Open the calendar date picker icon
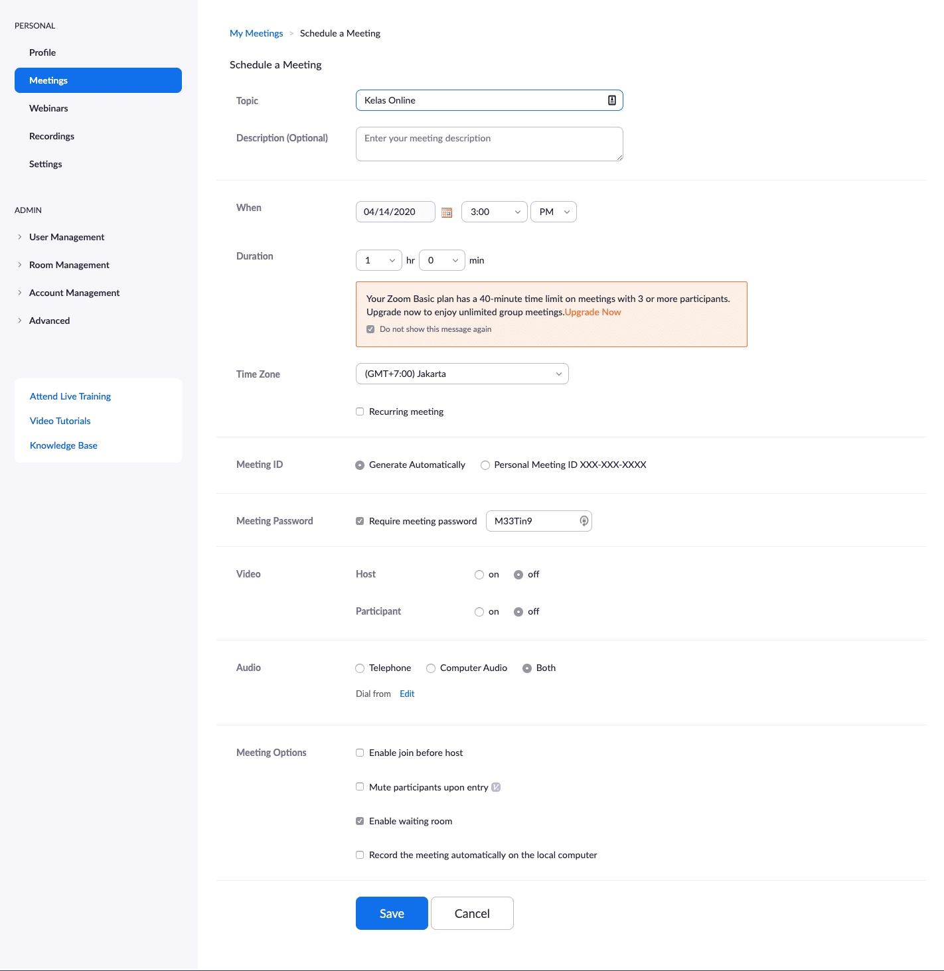The image size is (944, 971). 447,212
